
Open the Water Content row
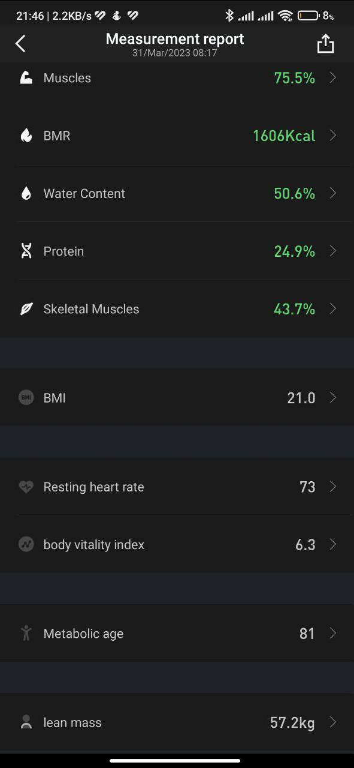coord(177,193)
